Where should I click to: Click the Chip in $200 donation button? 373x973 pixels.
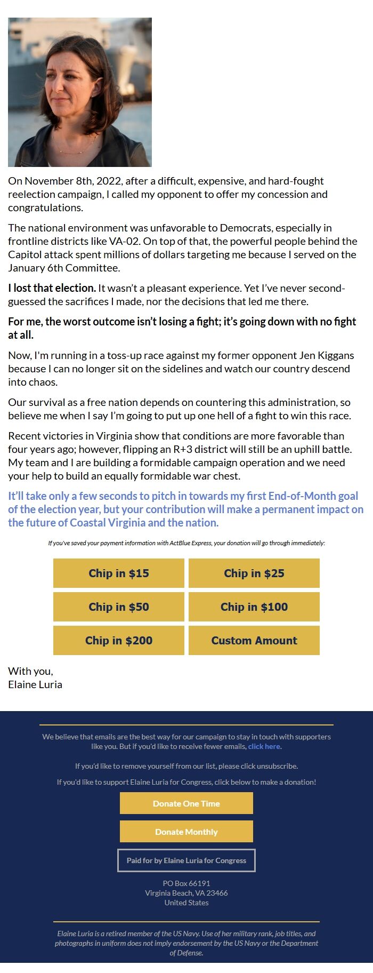click(x=118, y=640)
